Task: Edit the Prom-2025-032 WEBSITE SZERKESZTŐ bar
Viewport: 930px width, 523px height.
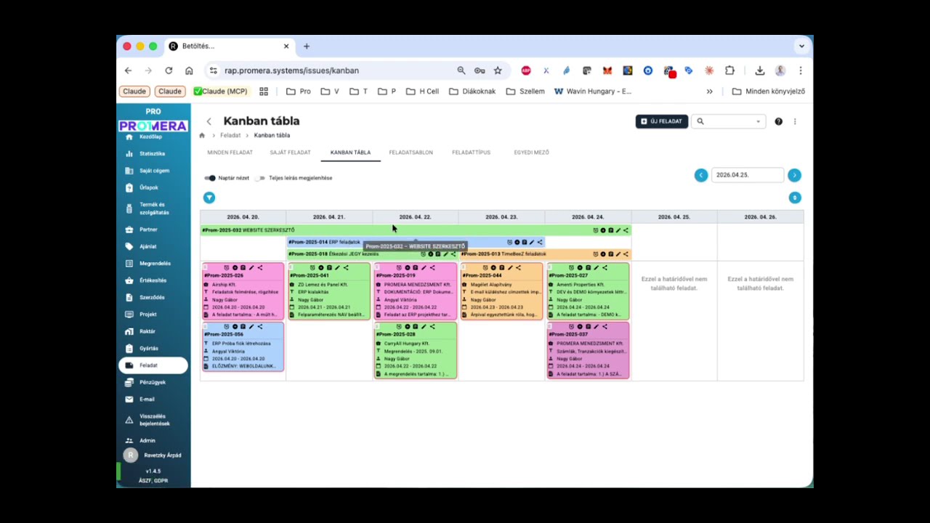Action: coord(618,230)
